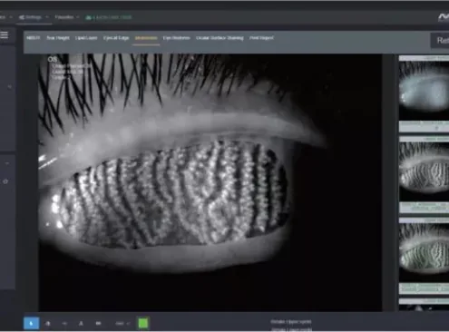
Task: Switch to the Lipid Layer tab
Action: click(86, 38)
